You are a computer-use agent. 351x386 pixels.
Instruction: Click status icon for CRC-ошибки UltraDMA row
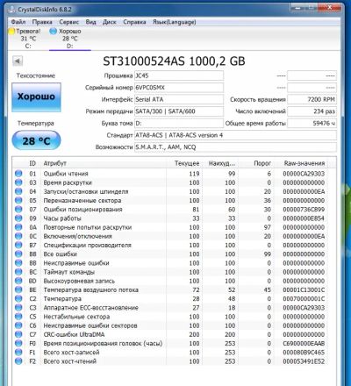click(18, 334)
